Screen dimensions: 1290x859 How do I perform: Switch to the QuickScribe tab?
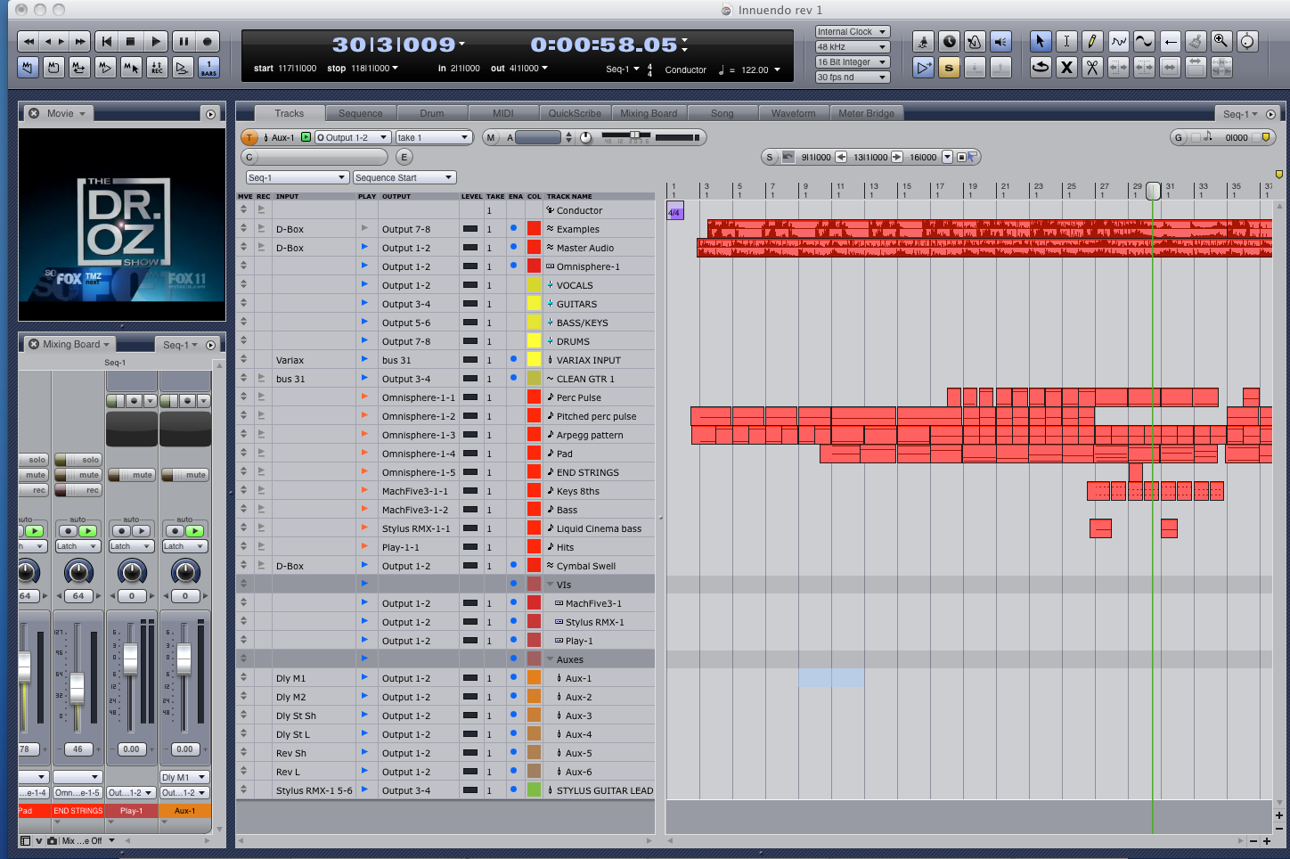[x=575, y=113]
